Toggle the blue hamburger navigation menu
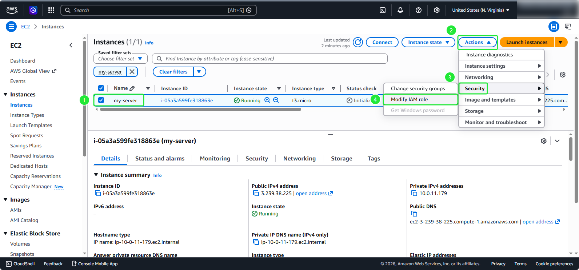Viewport: 579px width, 270px height. pyautogui.click(x=11, y=27)
